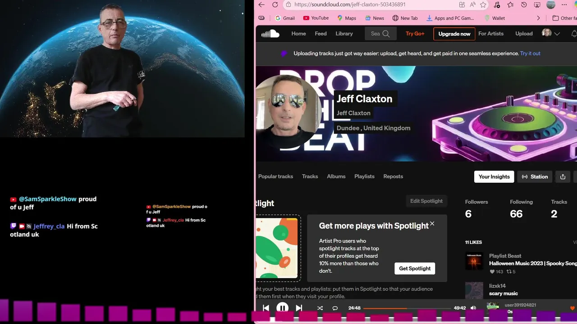Click the SoundCloud cloud logo
Viewport: 577px width, 324px height.
coord(270,34)
